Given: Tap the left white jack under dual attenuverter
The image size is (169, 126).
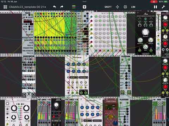Looking at the screenshot, I should (163, 50).
